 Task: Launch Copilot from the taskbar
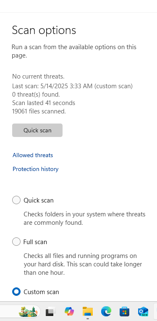(69, 312)
